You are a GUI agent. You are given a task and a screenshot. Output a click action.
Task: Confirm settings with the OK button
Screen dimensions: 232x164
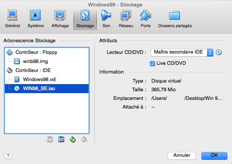(x=214, y=156)
